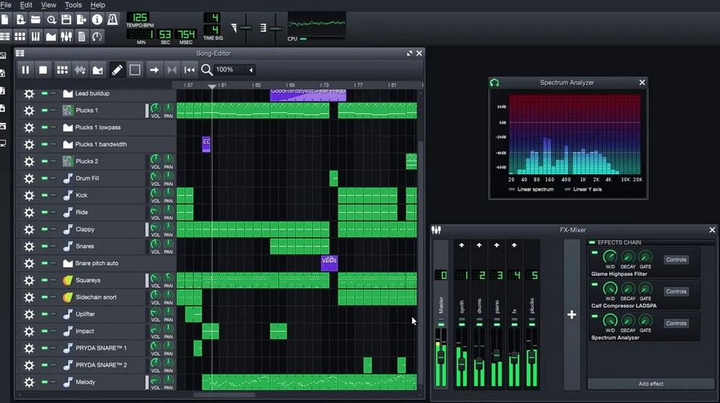Open the recently opened projects icon
The image size is (720, 403).
[51, 20]
